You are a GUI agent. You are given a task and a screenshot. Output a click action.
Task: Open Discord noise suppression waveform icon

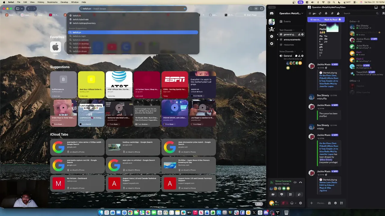(x=295, y=182)
